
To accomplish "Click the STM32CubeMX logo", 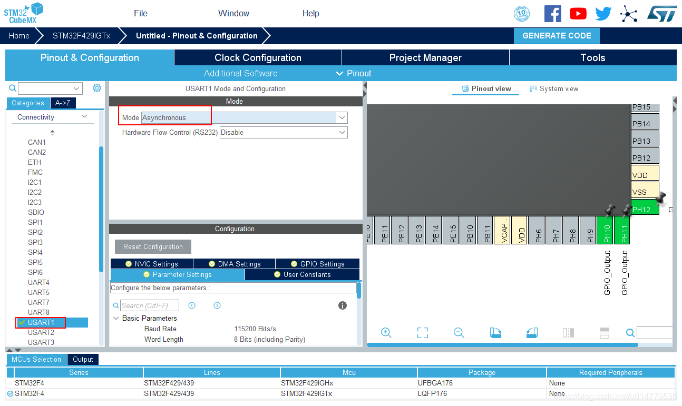I will point(23,13).
